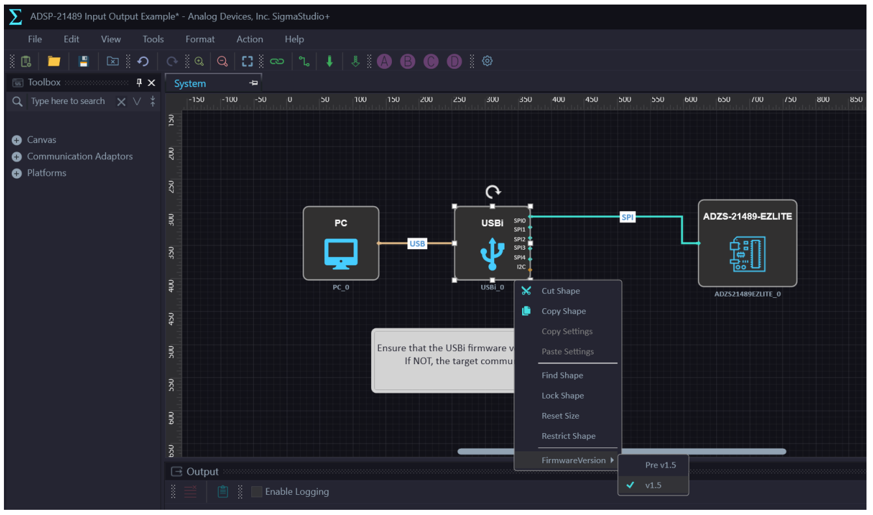The image size is (873, 515).
Task: Select the ADZS-21489-EZLITE block
Action: (747, 243)
